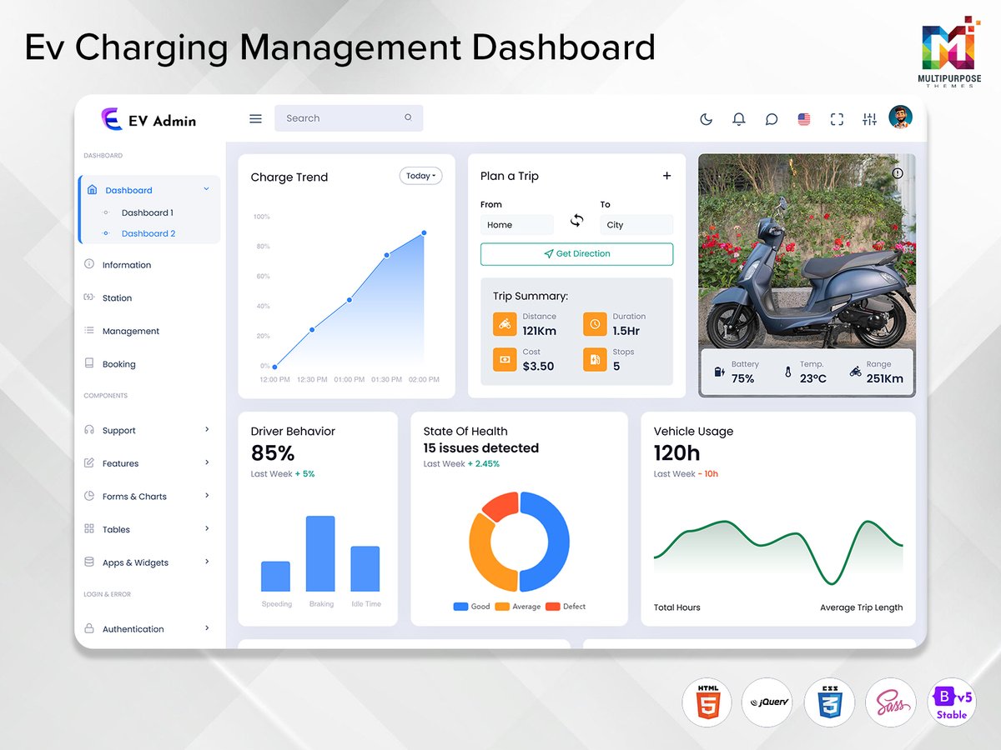Image resolution: width=1001 pixels, height=750 pixels.
Task: Open the chat bubble icon
Action: tap(772, 119)
